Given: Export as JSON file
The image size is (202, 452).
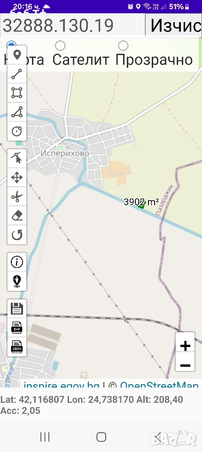Looking at the screenshot, I should (x=17, y=347).
